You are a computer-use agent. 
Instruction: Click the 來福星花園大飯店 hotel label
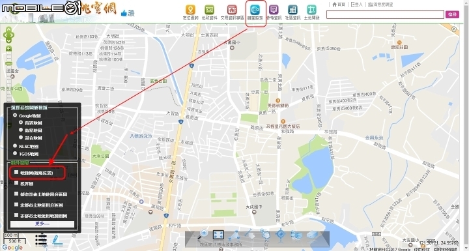pyautogui.click(x=283, y=126)
